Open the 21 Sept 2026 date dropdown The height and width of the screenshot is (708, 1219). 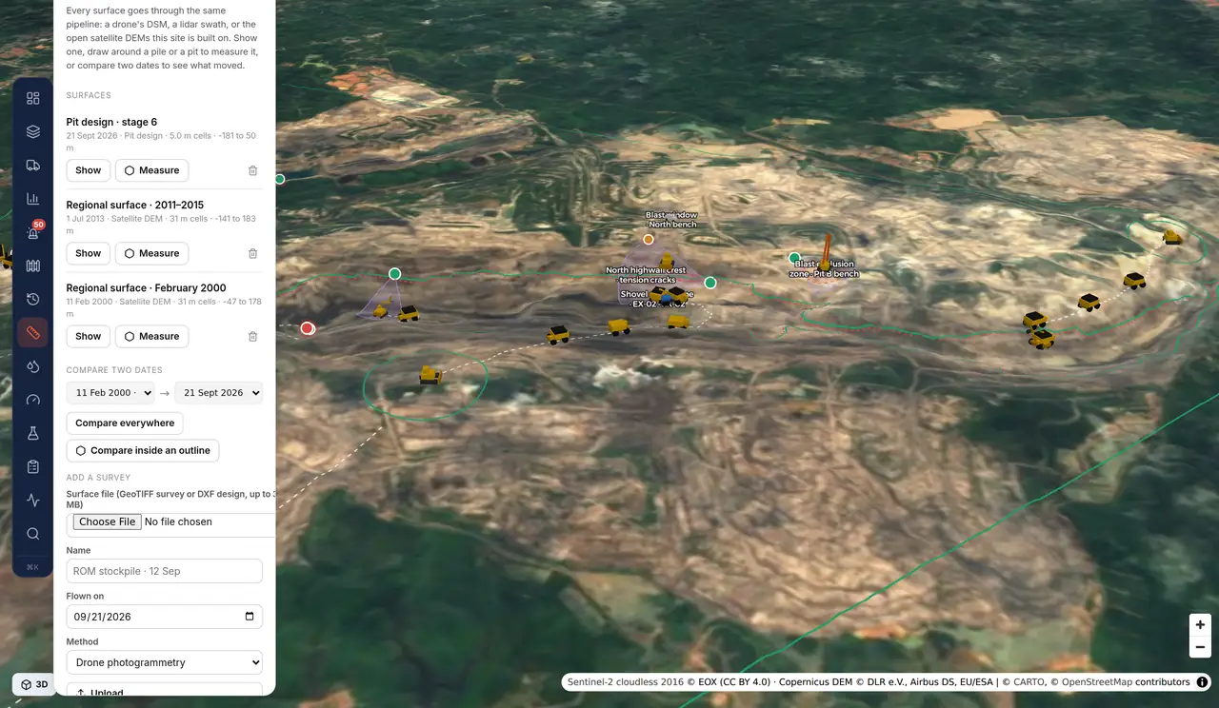pos(219,393)
